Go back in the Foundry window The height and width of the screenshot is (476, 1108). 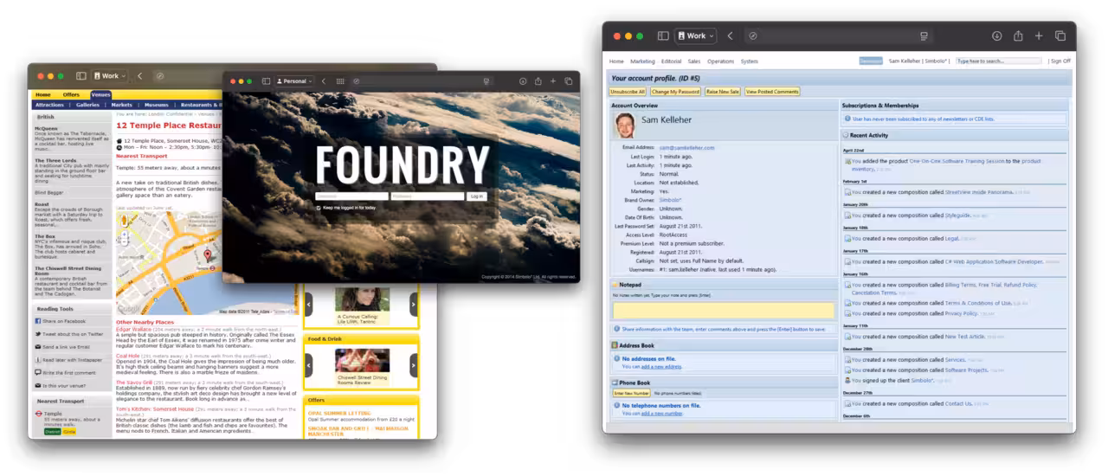coord(324,81)
